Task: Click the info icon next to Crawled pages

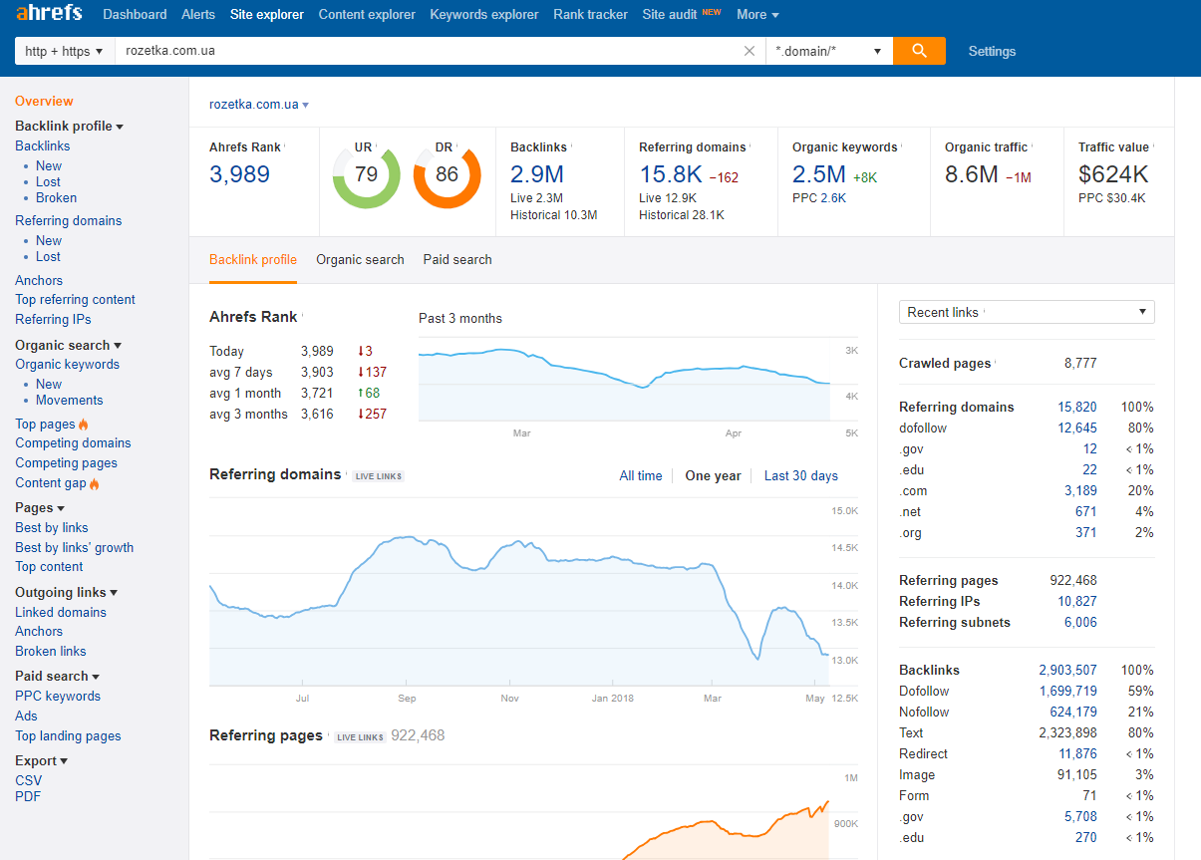Action: click(996, 362)
